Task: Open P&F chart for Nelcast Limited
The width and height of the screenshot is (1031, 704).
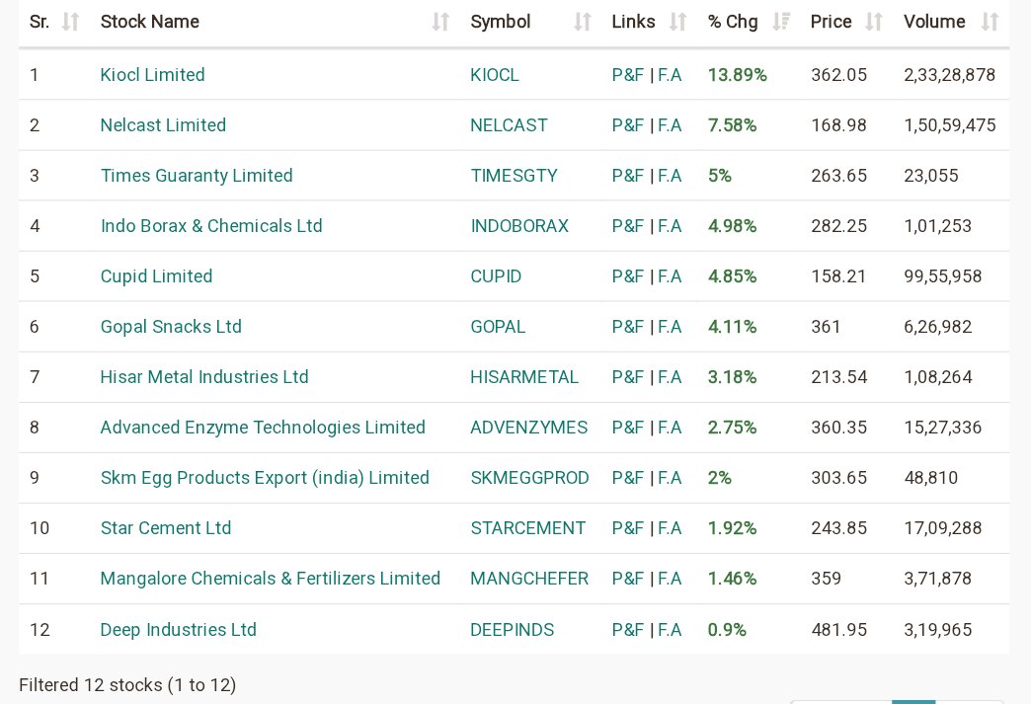Action: 628,124
